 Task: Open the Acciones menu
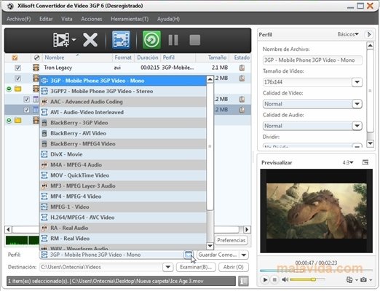92,19
